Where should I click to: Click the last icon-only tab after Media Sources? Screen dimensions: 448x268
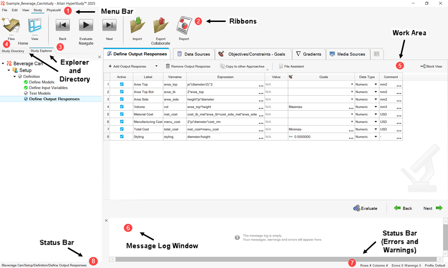[377, 54]
